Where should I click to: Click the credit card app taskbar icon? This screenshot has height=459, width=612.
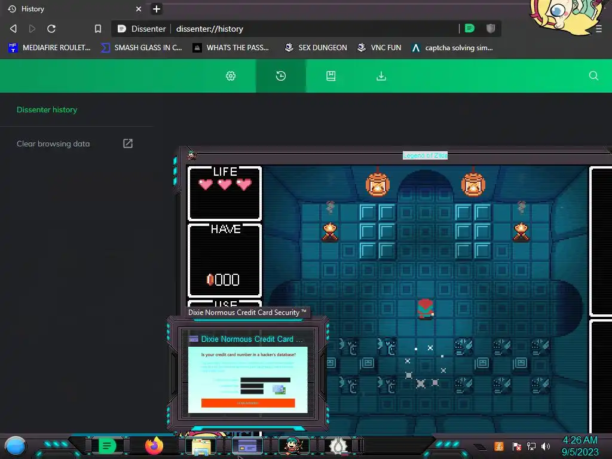pos(247,445)
